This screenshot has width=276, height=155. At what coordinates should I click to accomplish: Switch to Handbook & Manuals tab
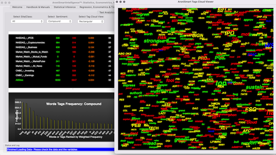tap(38, 7)
